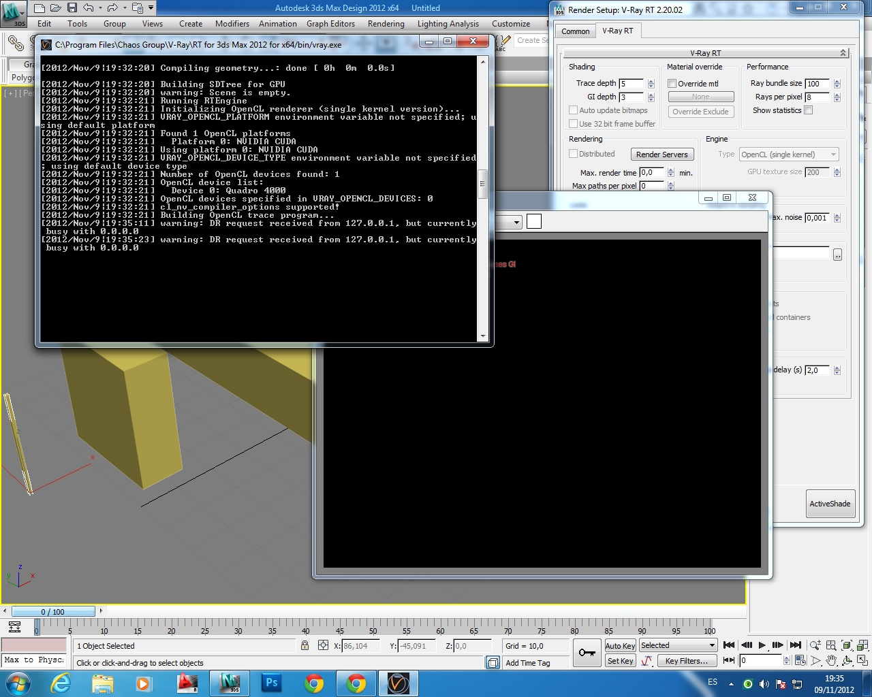Click Zoom Extents All icon
This screenshot has width=872, height=697.
pyautogui.click(x=862, y=645)
